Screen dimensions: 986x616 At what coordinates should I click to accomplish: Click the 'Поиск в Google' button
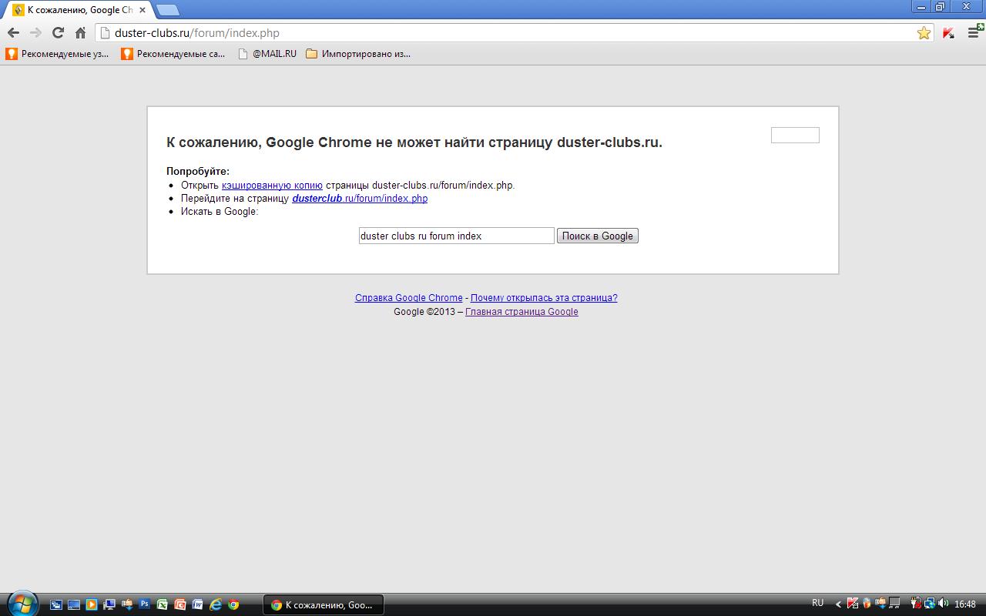click(x=597, y=236)
